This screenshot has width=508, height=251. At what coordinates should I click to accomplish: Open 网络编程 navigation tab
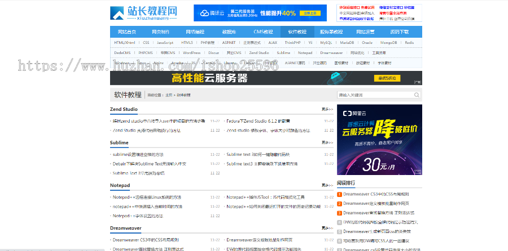[195, 32]
